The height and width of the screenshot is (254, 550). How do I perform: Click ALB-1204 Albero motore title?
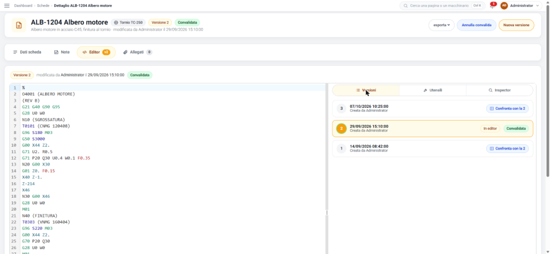pos(69,23)
